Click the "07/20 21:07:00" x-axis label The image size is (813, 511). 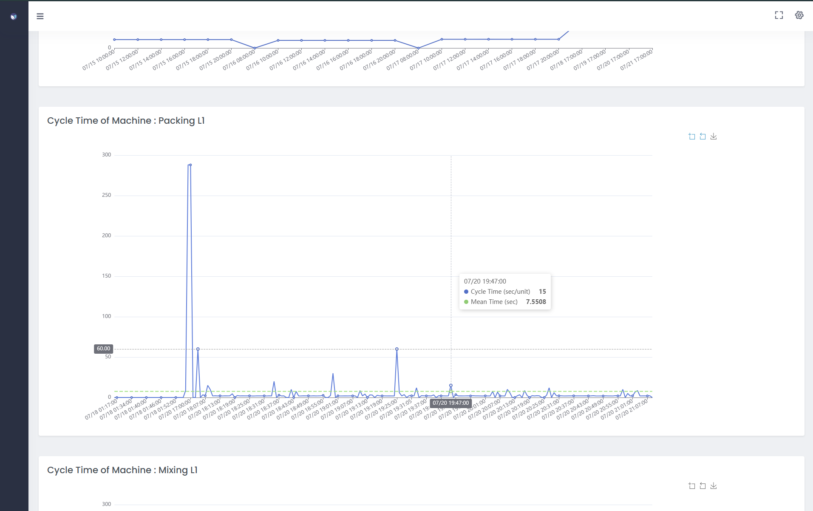tap(632, 409)
